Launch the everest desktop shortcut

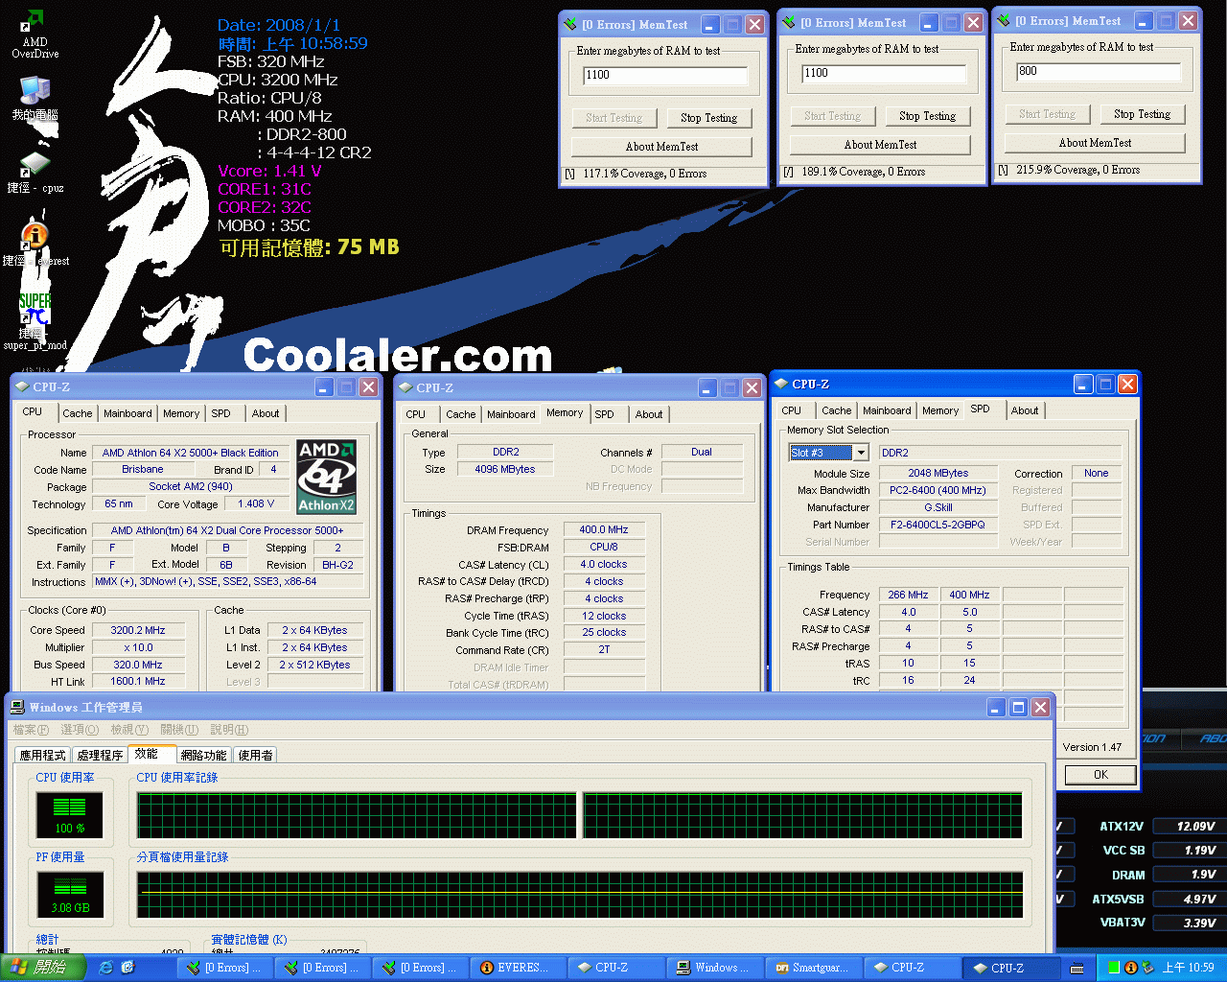35,245
